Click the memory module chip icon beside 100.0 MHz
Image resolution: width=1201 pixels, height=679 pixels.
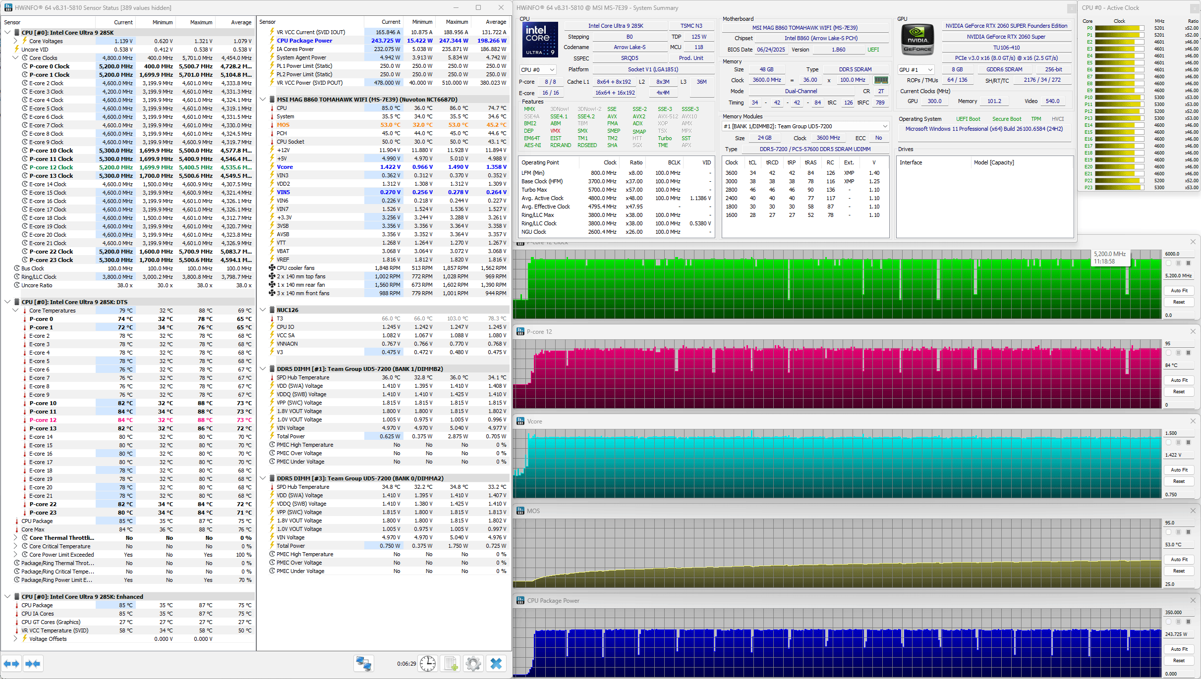coord(881,80)
